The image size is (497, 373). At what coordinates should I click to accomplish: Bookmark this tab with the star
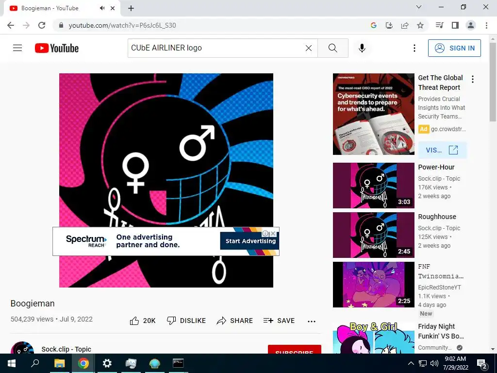point(420,25)
